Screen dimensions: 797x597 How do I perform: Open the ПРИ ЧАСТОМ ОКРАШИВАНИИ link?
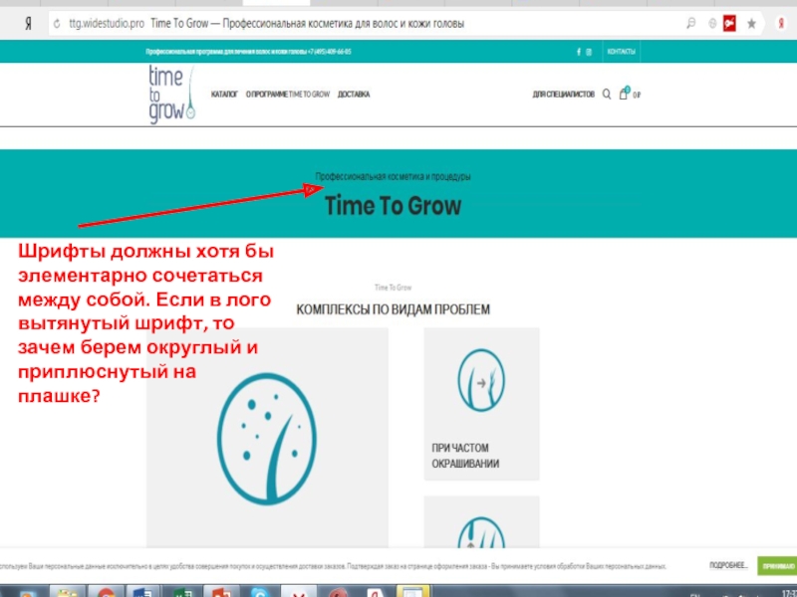[x=465, y=456]
